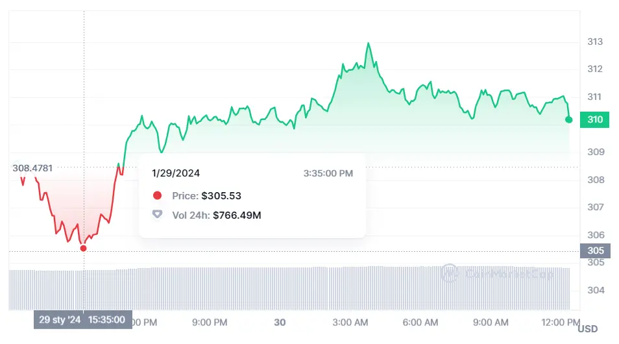
Task: Click the red low-point marker on the chart line
Action: 83,248
